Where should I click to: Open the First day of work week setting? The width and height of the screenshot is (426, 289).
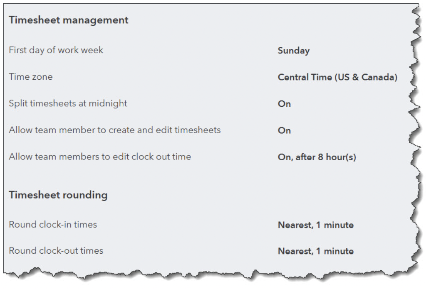(56, 50)
